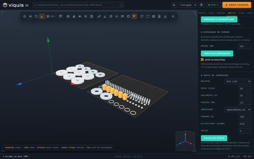Select the comment annotation tool

(x=122, y=16)
